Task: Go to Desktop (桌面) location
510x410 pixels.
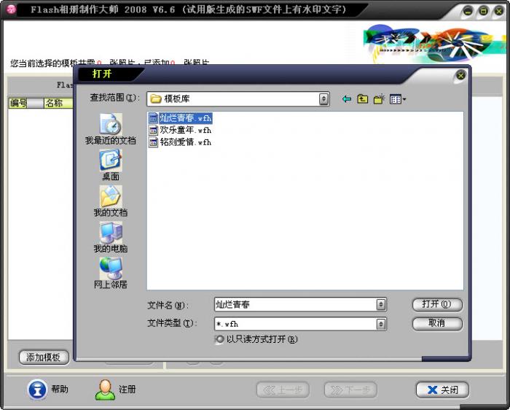Action: [x=111, y=166]
